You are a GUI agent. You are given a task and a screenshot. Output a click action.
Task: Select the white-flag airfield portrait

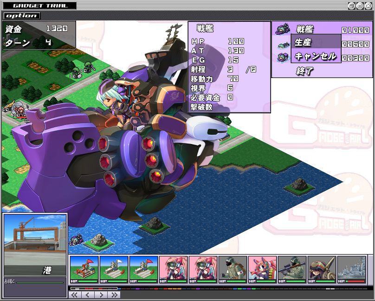[x=114, y=269]
